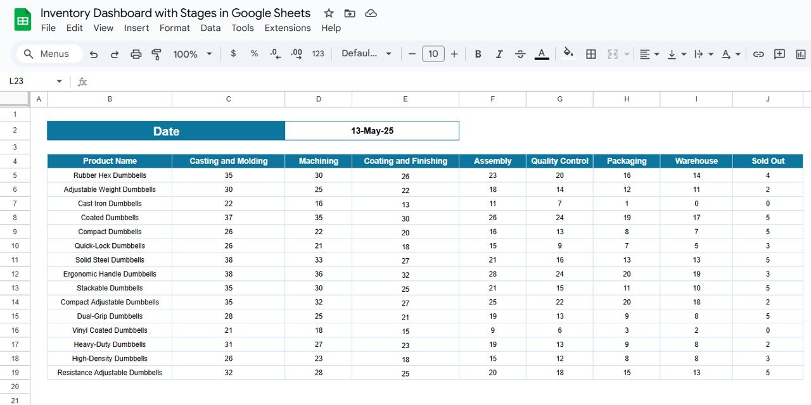Click the Redo icon
The height and width of the screenshot is (405, 811).
pos(115,54)
